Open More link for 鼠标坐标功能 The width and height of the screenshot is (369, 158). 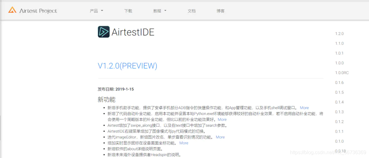click(184, 143)
